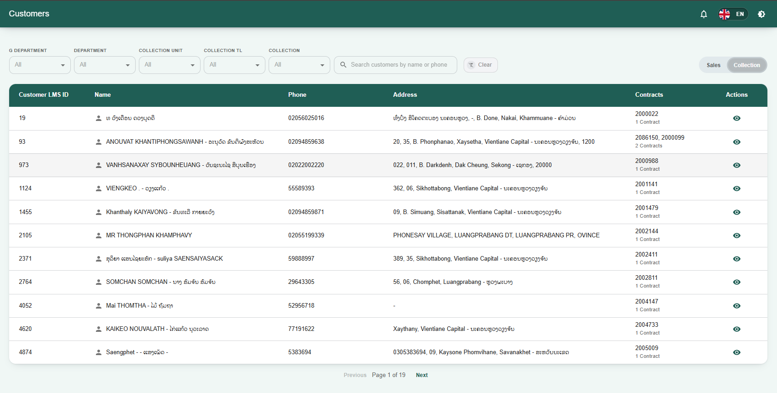
Task: View details for customer 19
Action: point(737,118)
